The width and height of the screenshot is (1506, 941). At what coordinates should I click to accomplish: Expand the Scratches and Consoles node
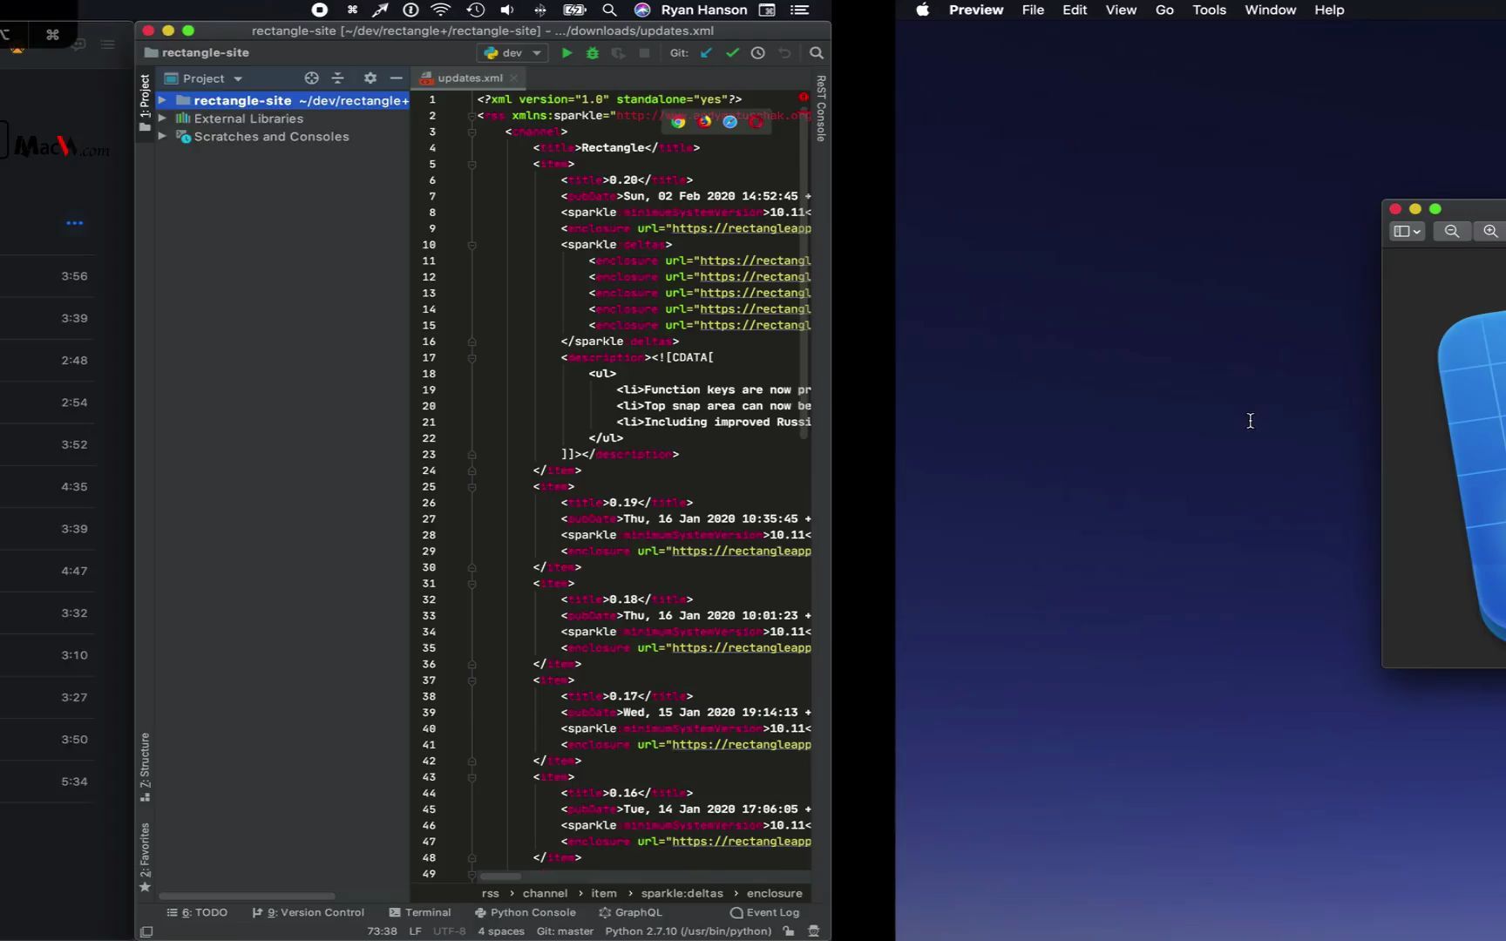(162, 137)
